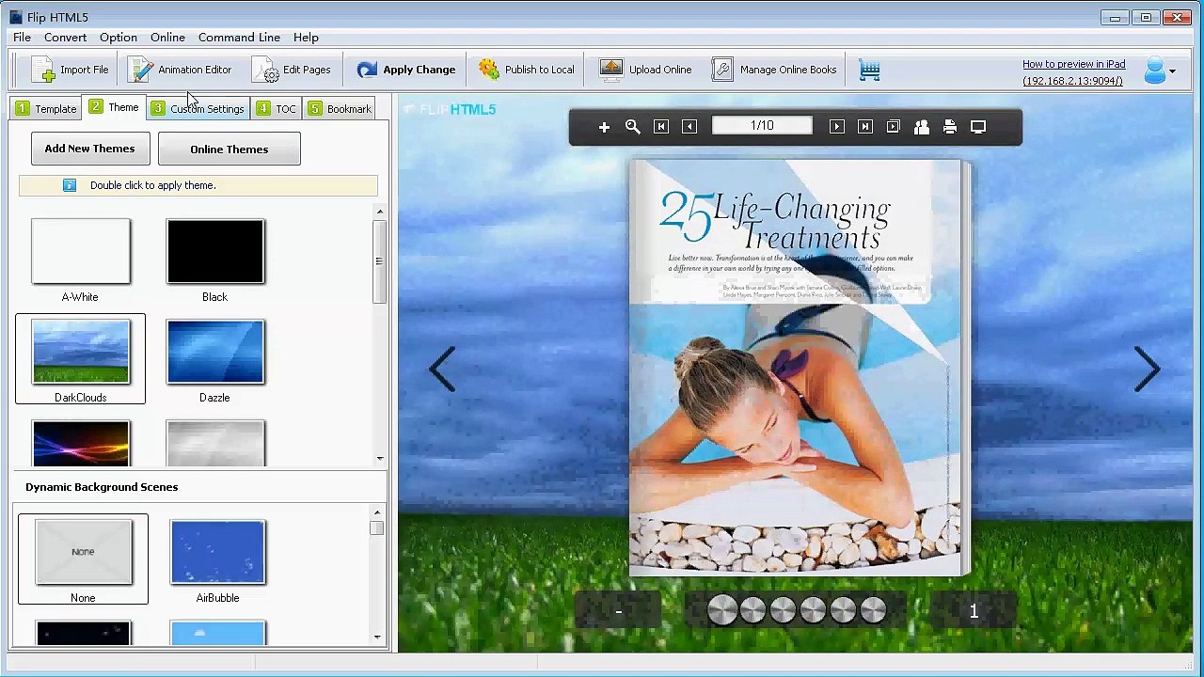Image resolution: width=1204 pixels, height=677 pixels.
Task: Click the Flip HTML5 title bar icon
Action: 16,17
